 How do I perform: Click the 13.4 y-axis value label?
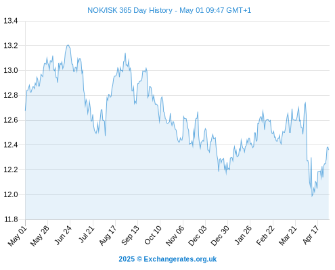(x=11, y=21)
